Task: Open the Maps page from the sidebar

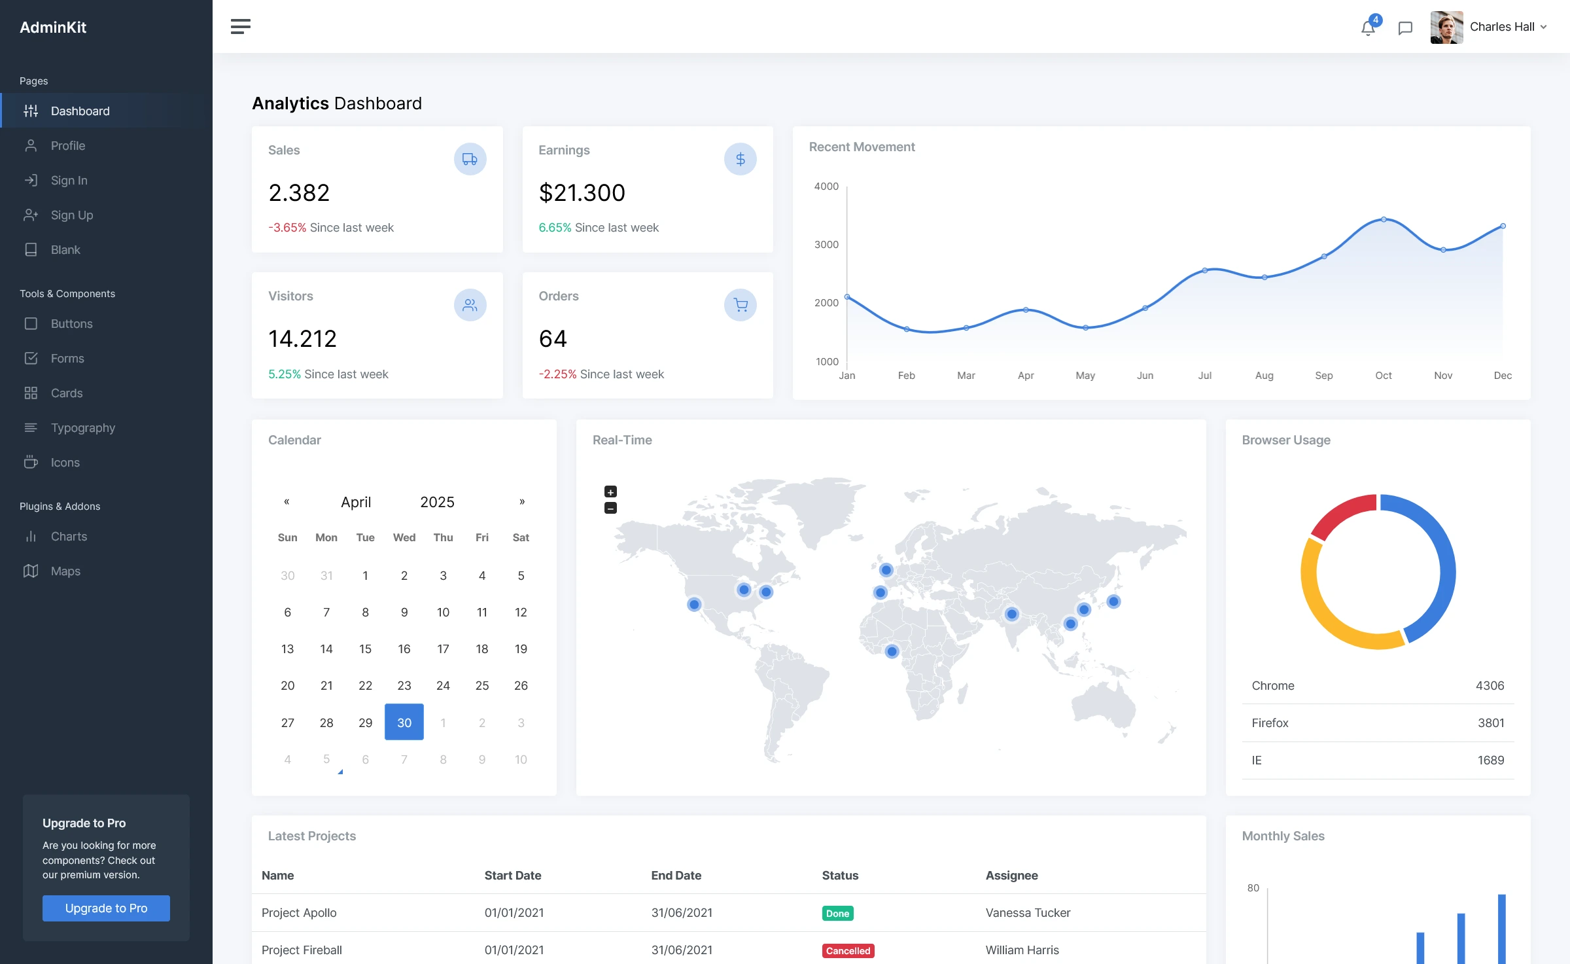Action: 65,571
